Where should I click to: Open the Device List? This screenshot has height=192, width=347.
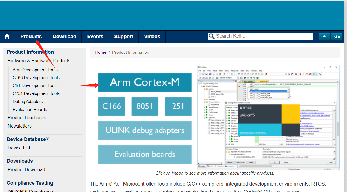pos(19,148)
